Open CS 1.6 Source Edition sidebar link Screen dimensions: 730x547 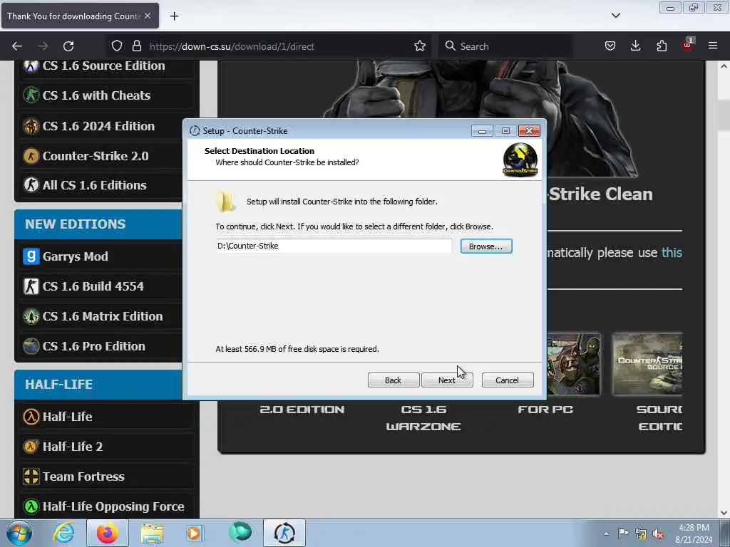pos(103,66)
